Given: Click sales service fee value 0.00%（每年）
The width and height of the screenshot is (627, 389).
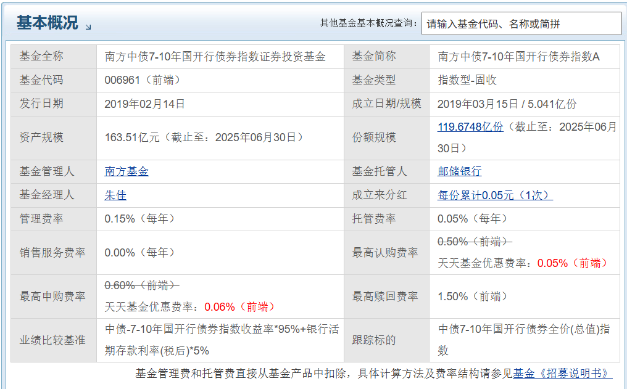Looking at the screenshot, I should pyautogui.click(x=140, y=253).
